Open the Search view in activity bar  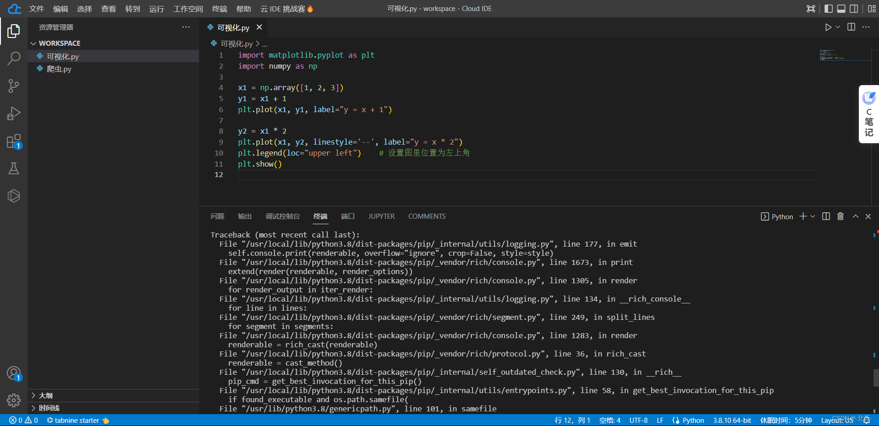point(14,59)
